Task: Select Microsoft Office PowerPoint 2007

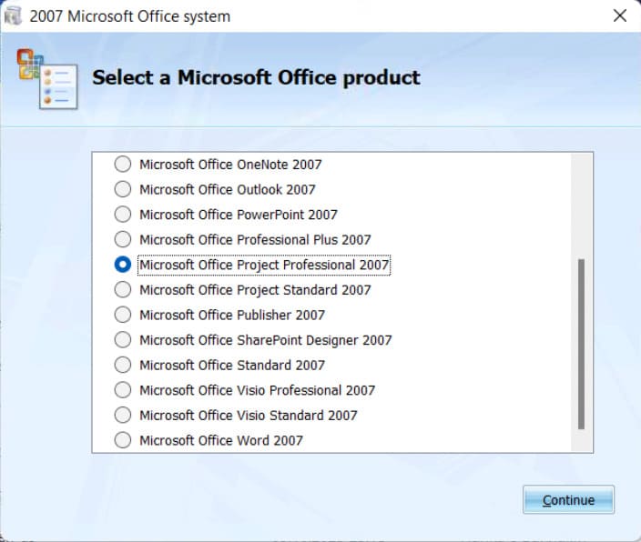Action: tap(122, 215)
